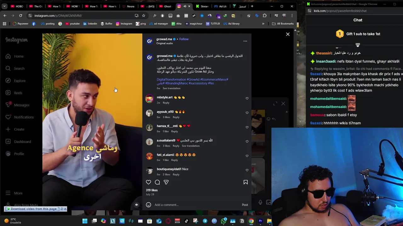Like boutiquesayidati1's comment
Screen dimensions: 403x226
247,170
